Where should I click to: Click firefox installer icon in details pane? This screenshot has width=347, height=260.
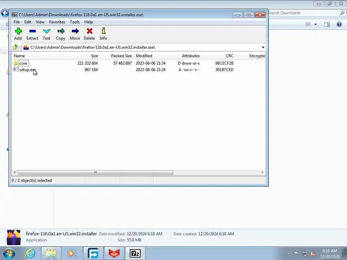point(14,237)
